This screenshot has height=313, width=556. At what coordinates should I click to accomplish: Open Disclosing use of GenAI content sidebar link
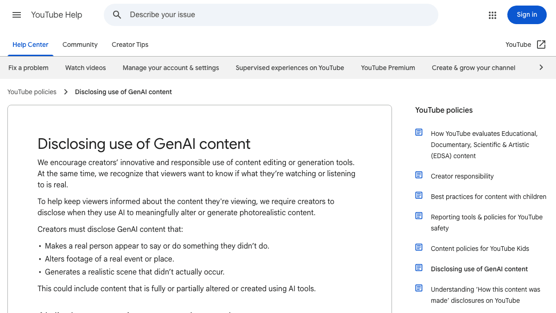[x=480, y=269]
